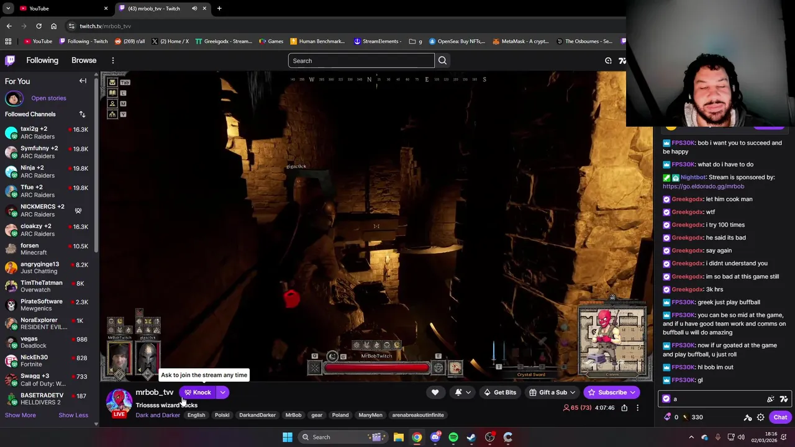Open stream more options vertical dots
This screenshot has height=447, width=795.
coord(637,408)
